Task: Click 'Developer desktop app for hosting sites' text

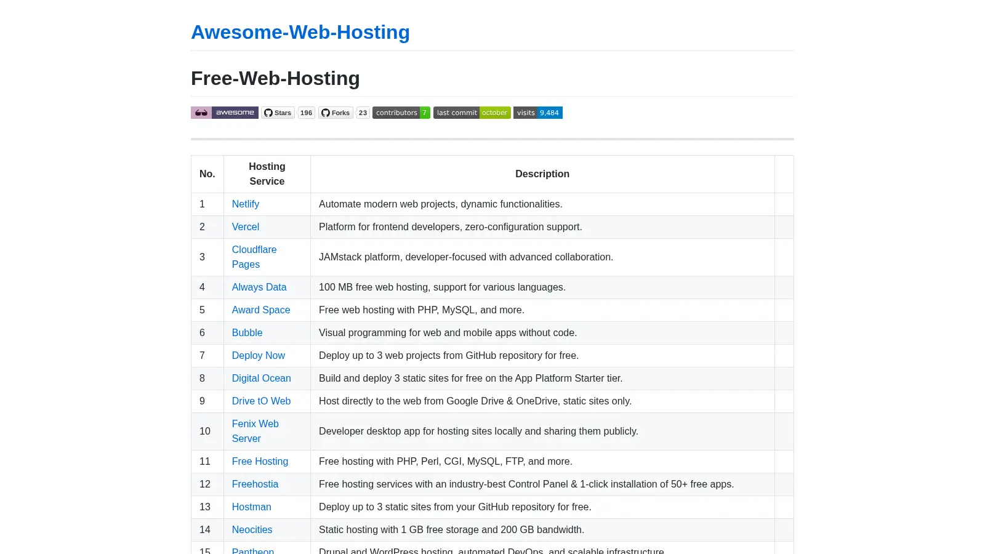Action: tap(478, 431)
